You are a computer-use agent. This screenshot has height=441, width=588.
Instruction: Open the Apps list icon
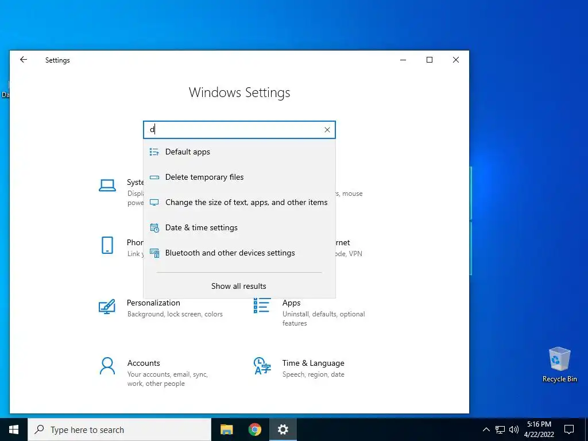(x=262, y=305)
